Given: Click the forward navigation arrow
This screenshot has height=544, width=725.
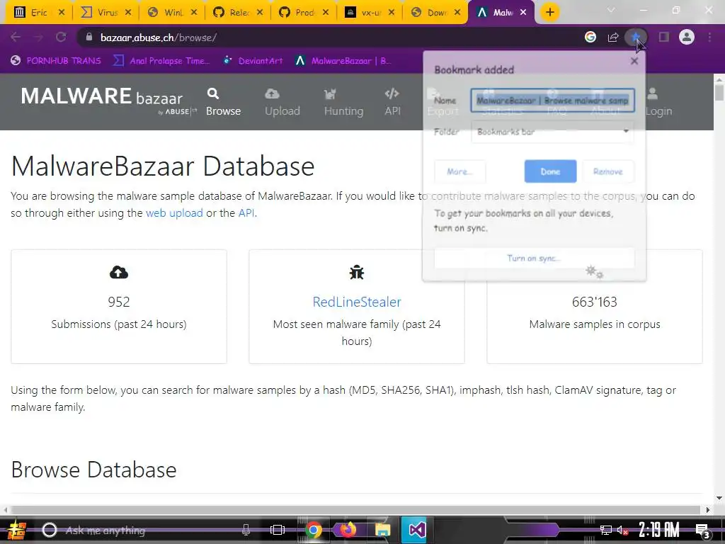Looking at the screenshot, I should pyautogui.click(x=38, y=37).
